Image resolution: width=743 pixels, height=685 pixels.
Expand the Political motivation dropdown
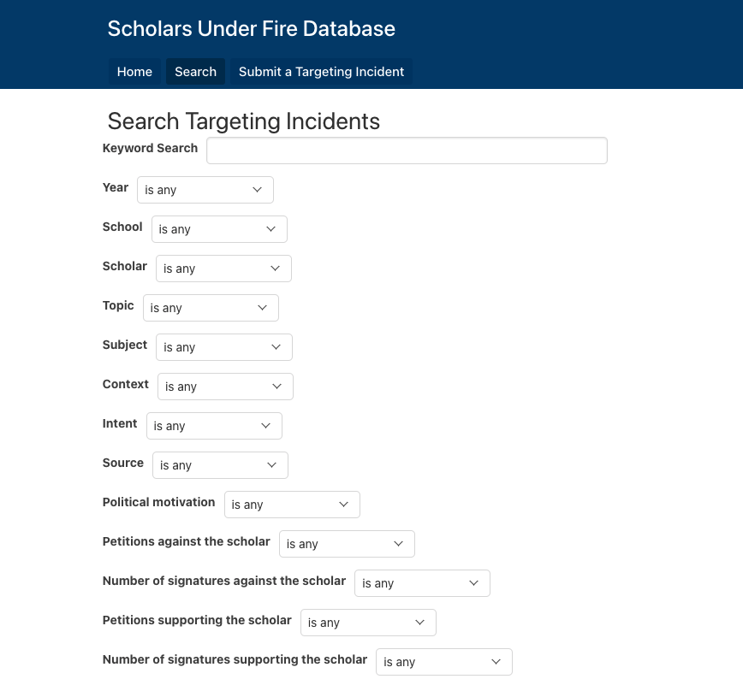pyautogui.click(x=292, y=505)
